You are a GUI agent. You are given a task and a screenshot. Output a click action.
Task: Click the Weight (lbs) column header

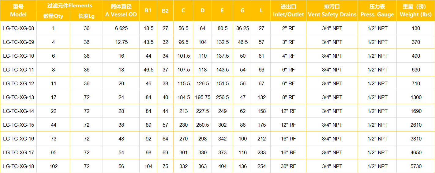416,11
